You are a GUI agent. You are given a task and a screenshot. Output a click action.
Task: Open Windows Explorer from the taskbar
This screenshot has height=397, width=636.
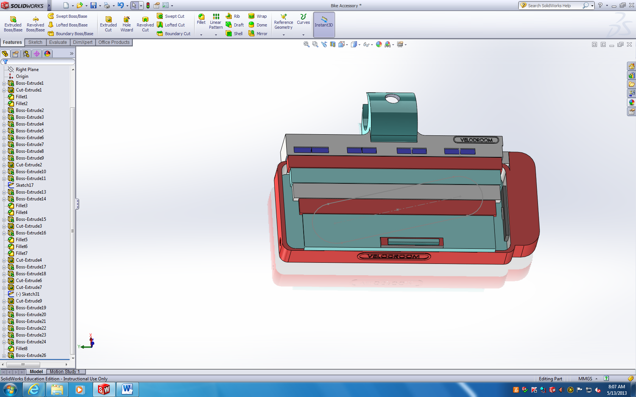pyautogui.click(x=57, y=389)
